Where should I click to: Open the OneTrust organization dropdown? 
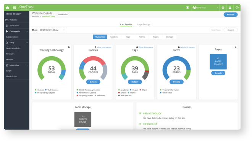click(205, 8)
